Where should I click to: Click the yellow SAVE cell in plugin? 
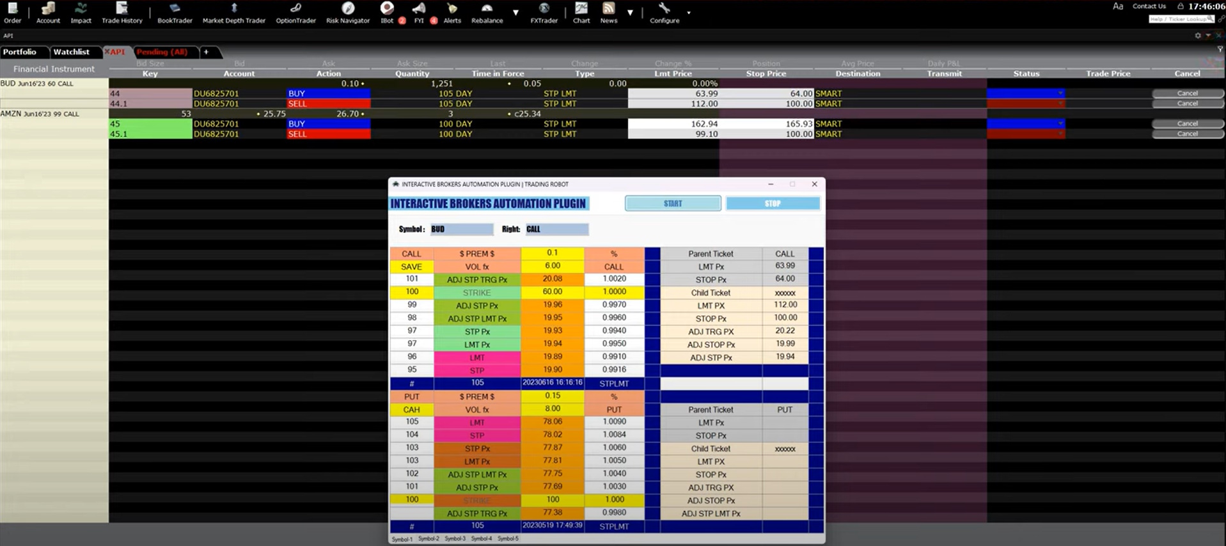tap(412, 267)
